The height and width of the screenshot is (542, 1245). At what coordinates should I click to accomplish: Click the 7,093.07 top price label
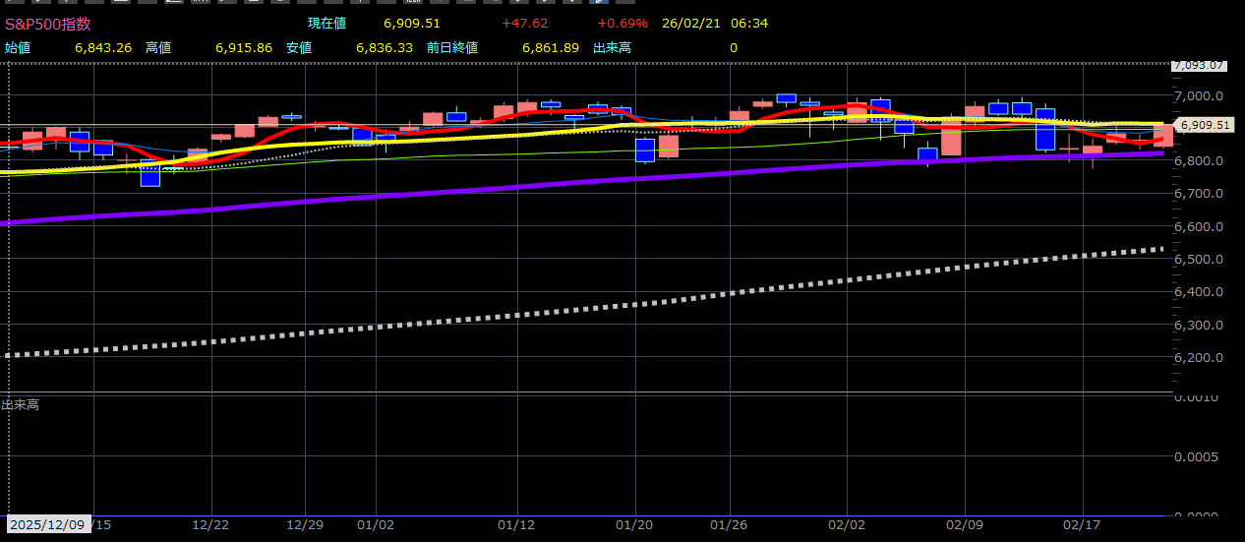[1199, 66]
